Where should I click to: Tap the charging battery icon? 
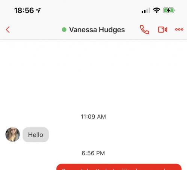coord(169,11)
